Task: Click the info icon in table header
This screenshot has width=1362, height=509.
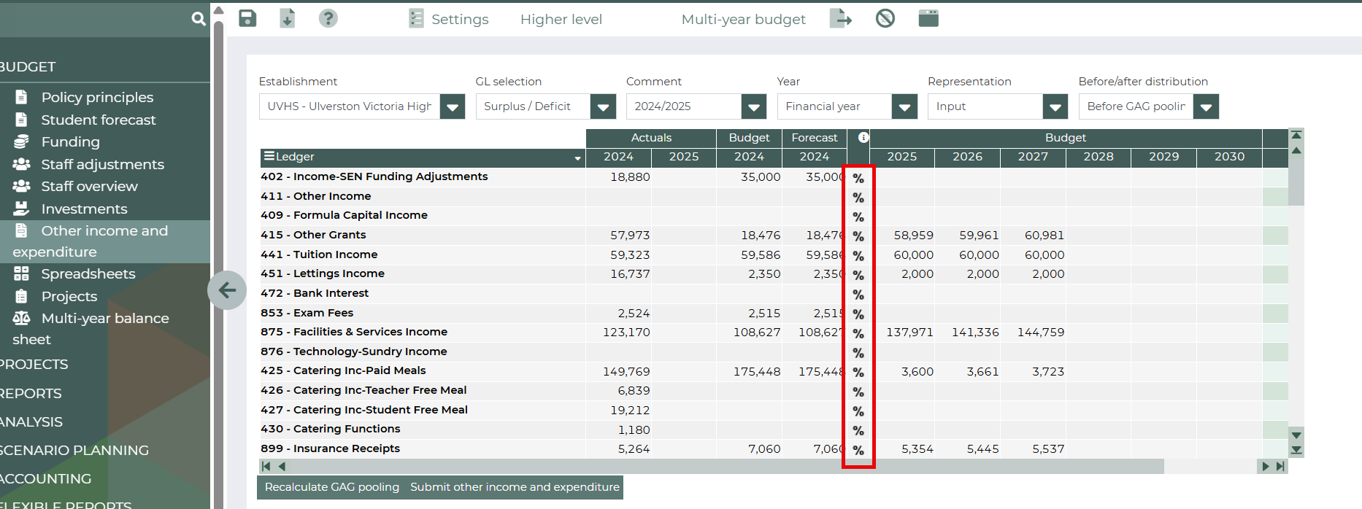Action: tap(863, 138)
